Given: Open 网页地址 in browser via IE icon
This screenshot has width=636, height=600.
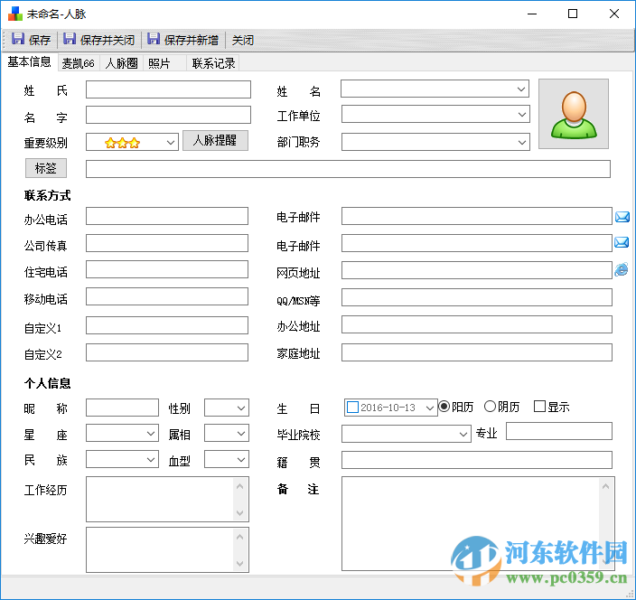Looking at the screenshot, I should (x=622, y=269).
